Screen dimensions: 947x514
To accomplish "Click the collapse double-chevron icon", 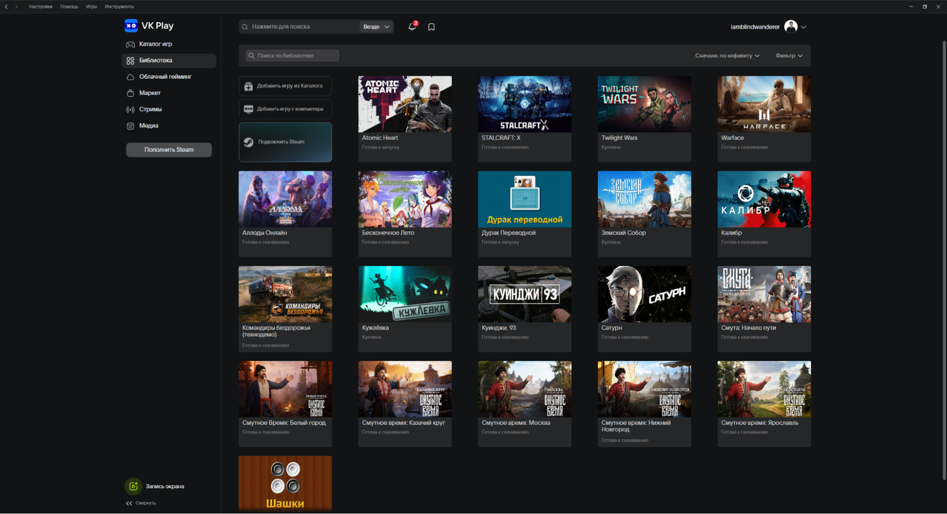I will pyautogui.click(x=129, y=503).
